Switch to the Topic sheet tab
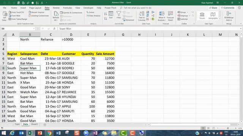 pos(17,124)
